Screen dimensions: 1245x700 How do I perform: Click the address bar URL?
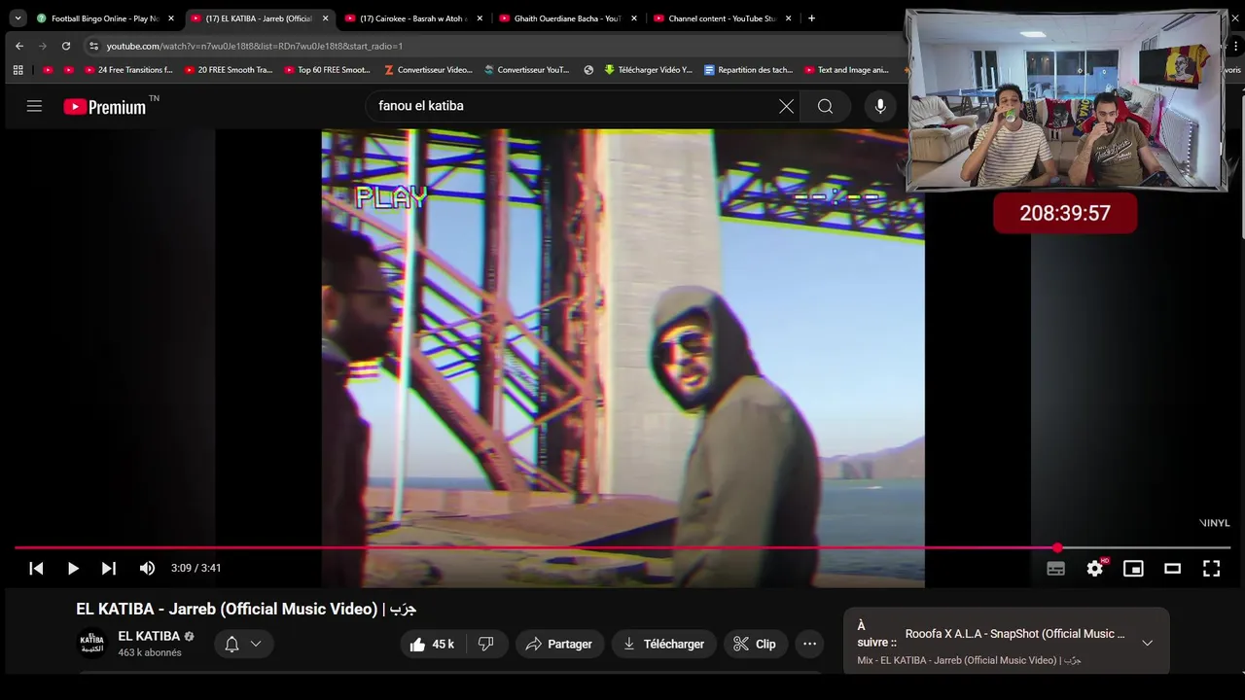[x=255, y=46]
